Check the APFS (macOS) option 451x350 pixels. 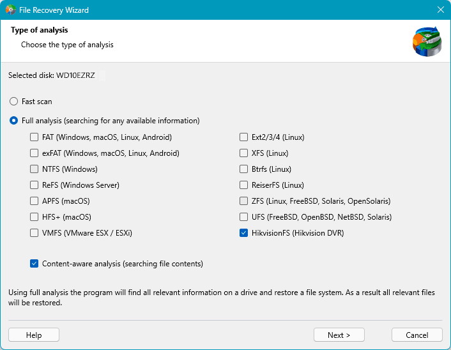coord(34,201)
